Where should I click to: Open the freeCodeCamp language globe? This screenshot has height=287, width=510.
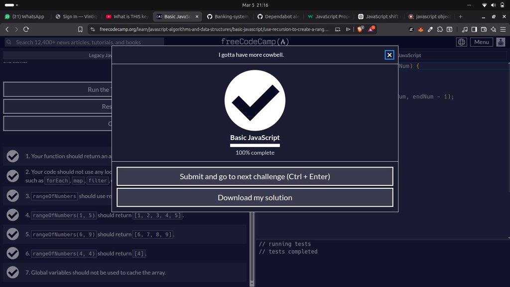tap(461, 42)
